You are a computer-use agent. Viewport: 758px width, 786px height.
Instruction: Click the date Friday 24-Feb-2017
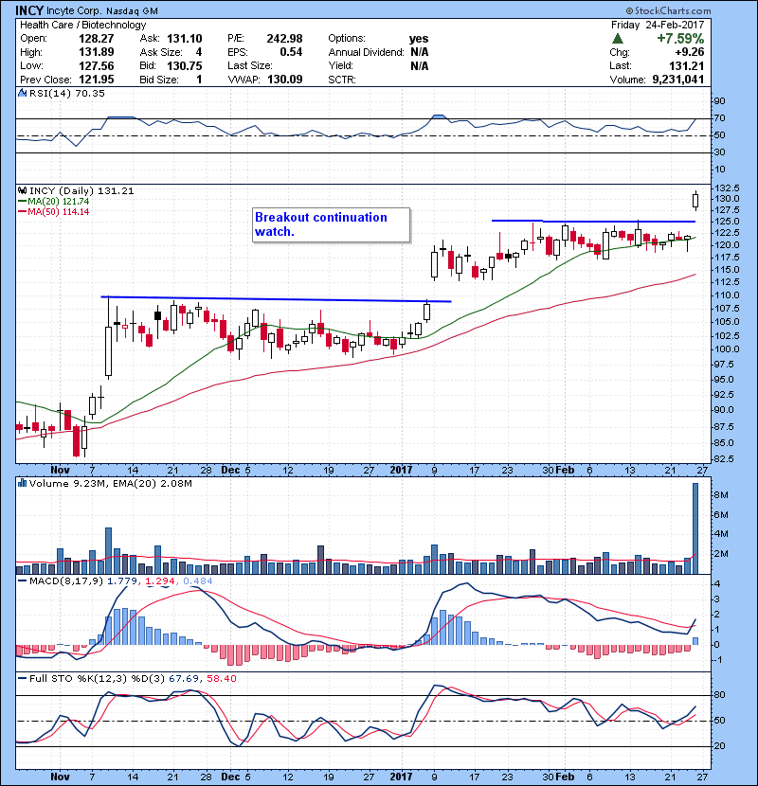click(658, 25)
